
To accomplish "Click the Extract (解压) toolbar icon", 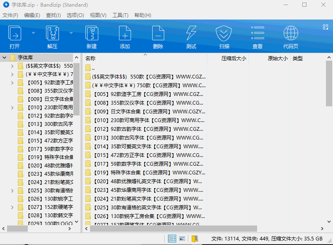I will (x=52, y=33).
